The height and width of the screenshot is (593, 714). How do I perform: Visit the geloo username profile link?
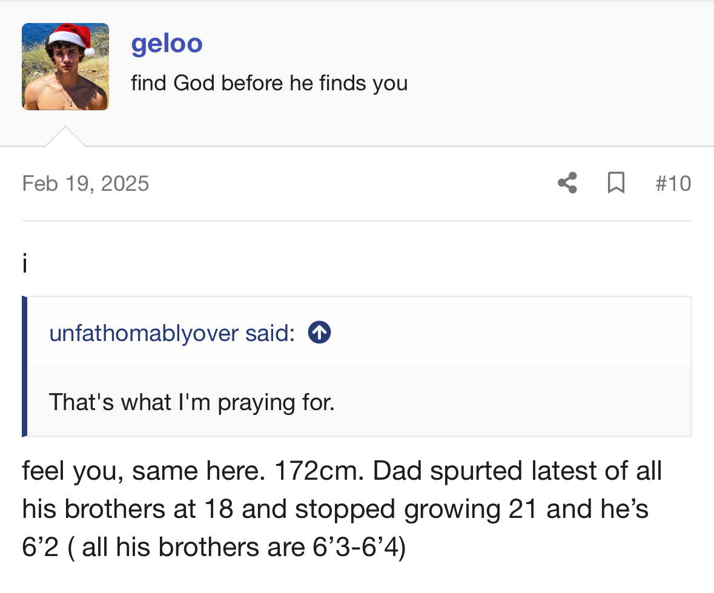pos(167,43)
